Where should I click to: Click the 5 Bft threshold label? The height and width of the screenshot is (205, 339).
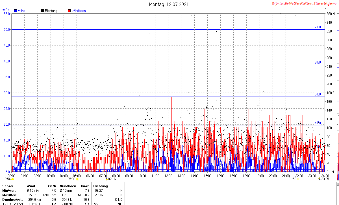pos(318,94)
